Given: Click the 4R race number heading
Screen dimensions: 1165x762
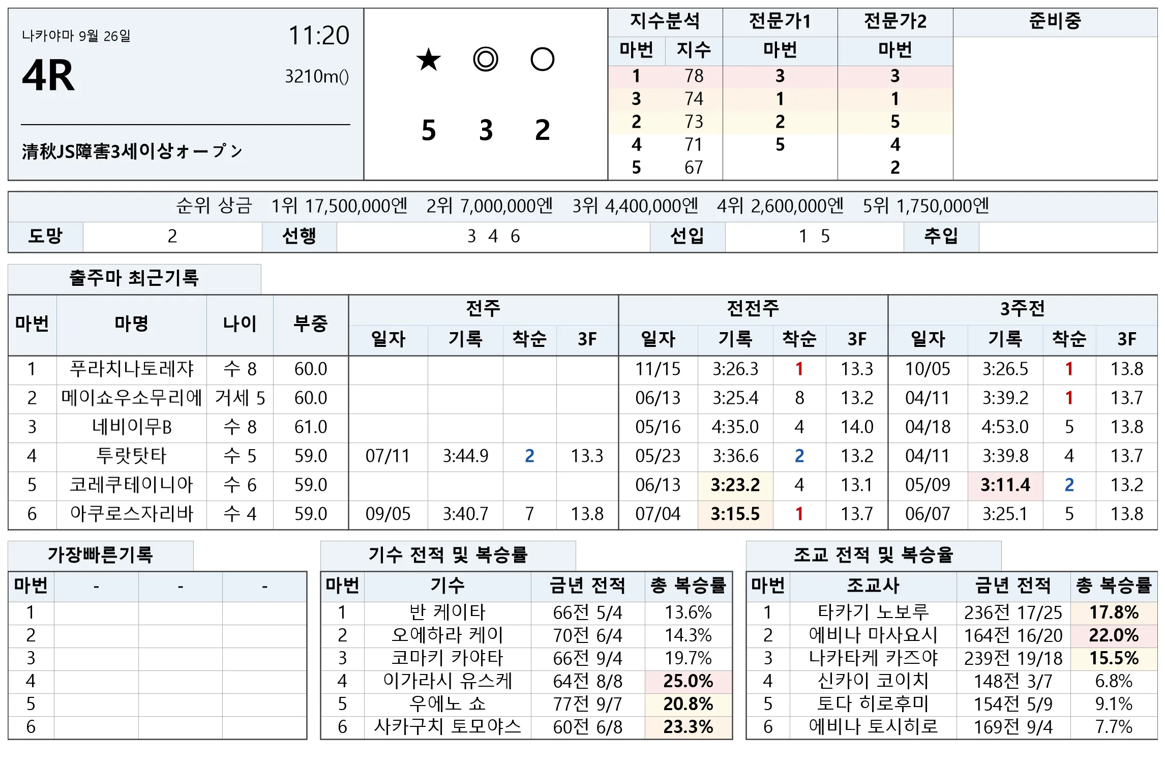Looking at the screenshot, I should tap(48, 76).
